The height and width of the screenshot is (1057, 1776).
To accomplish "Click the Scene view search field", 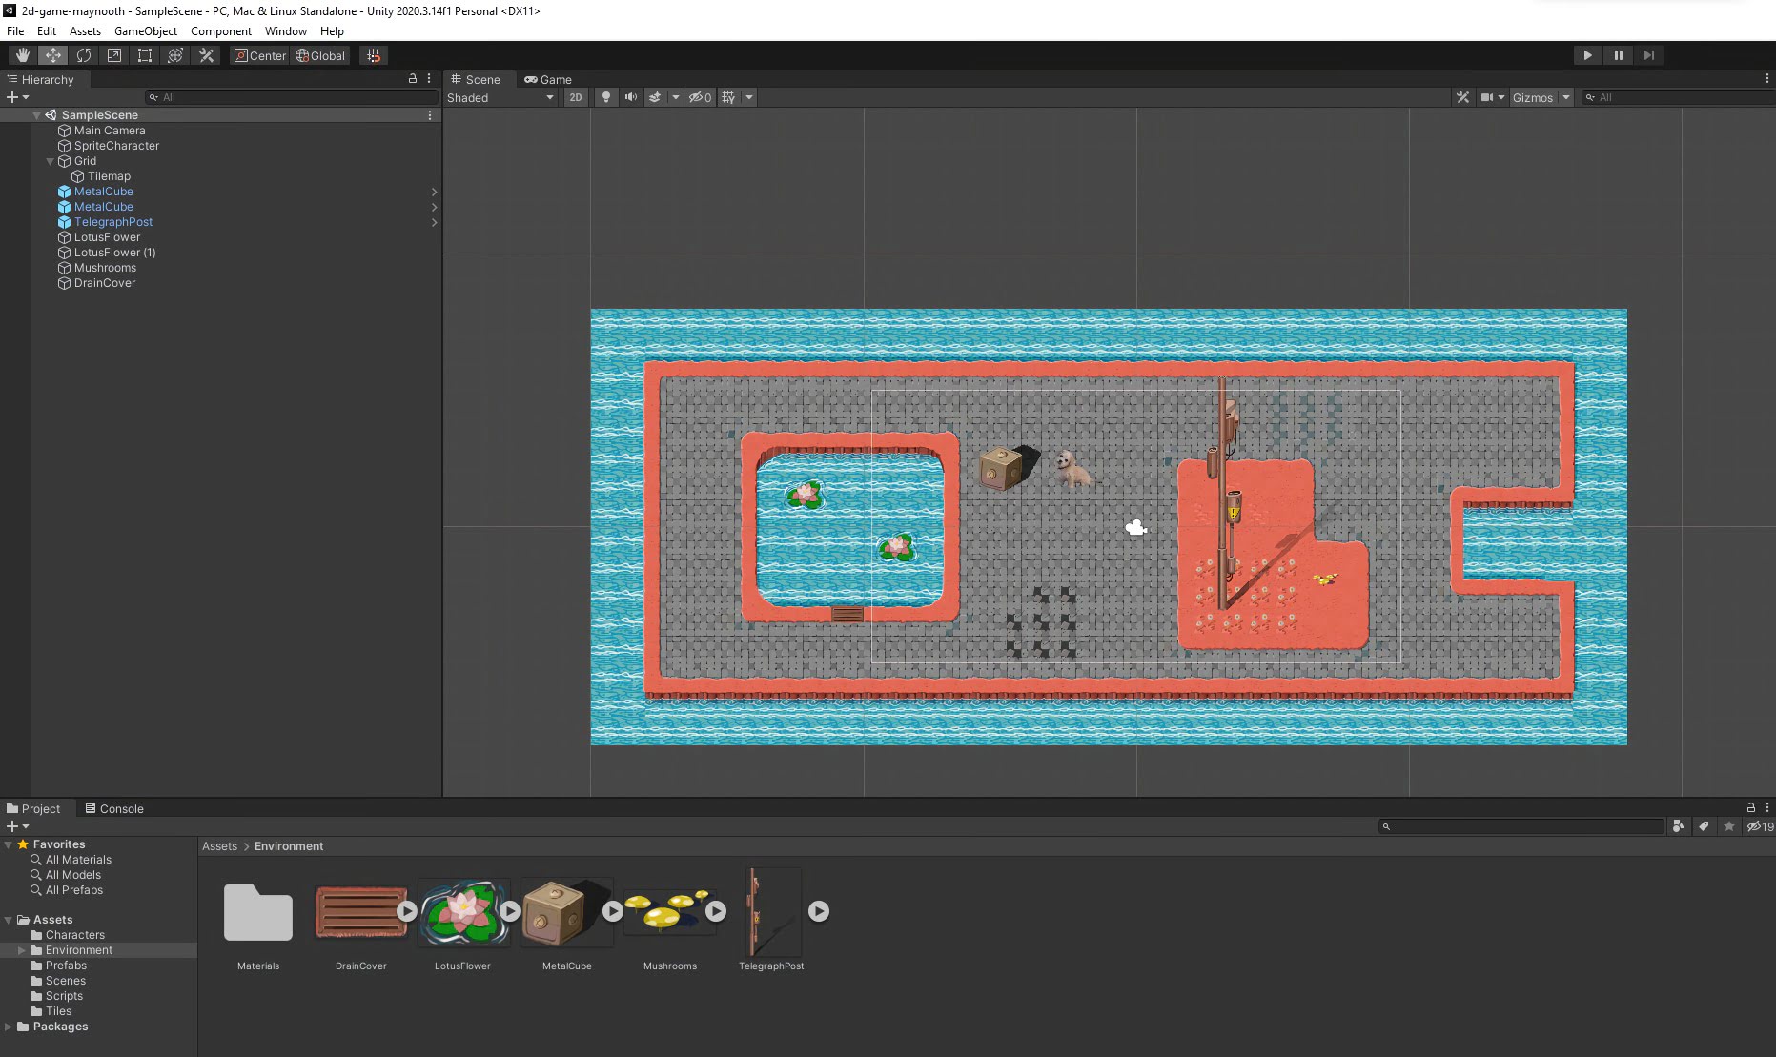I will coord(1678,97).
